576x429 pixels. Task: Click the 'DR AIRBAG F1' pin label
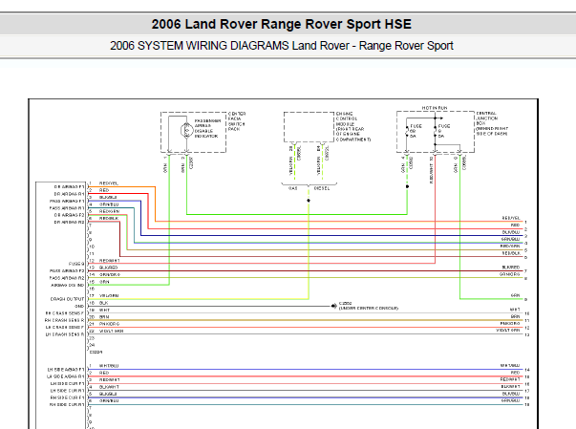tap(70, 186)
